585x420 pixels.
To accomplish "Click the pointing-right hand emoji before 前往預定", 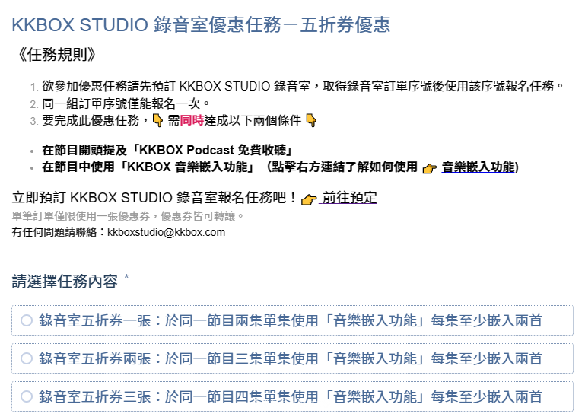I will click(309, 199).
